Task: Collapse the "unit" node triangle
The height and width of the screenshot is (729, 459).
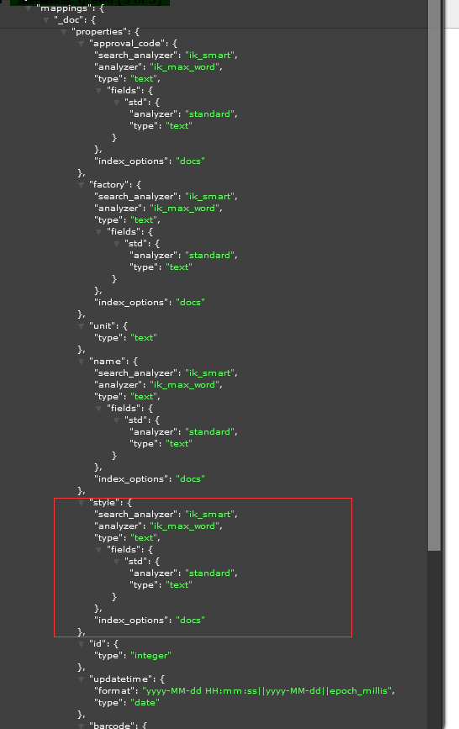Action: 82,326
